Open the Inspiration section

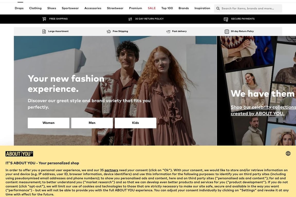(x=202, y=8)
